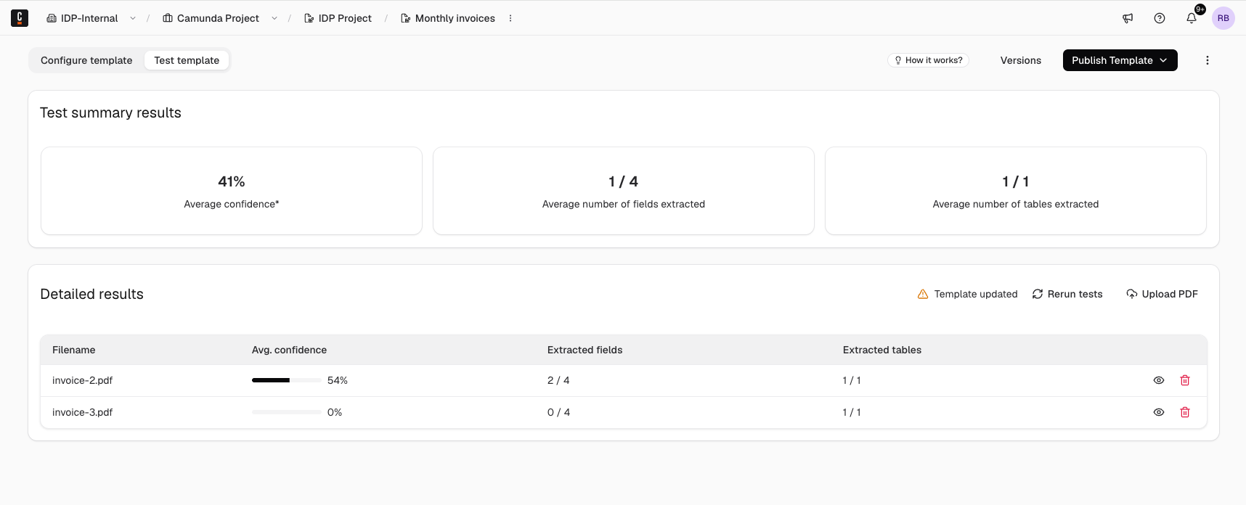This screenshot has height=505, width=1246.
Task: Click the Template updated status text
Action: click(976, 294)
